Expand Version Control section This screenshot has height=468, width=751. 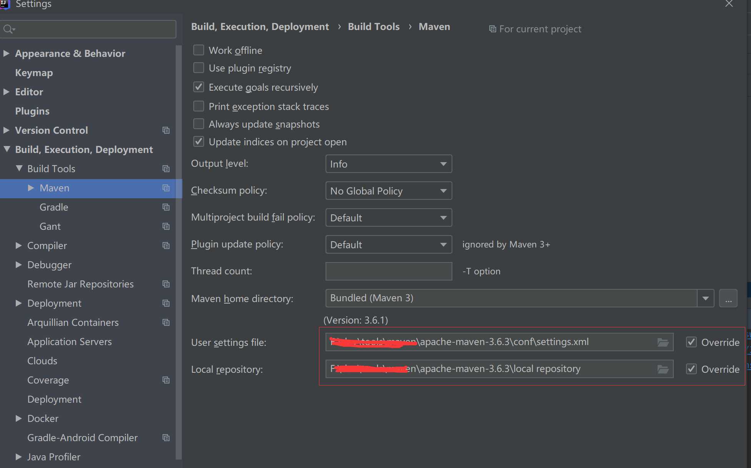tap(6, 130)
